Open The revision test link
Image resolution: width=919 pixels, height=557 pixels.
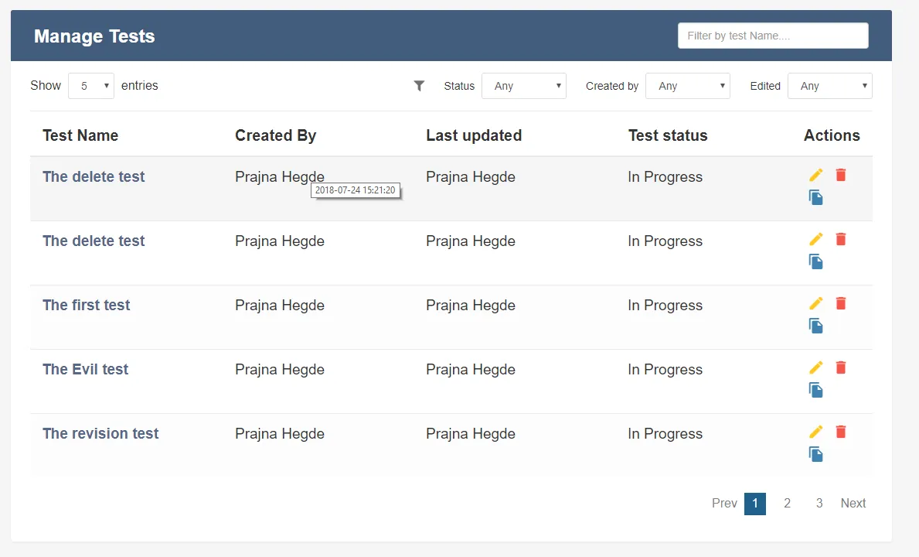click(x=100, y=434)
